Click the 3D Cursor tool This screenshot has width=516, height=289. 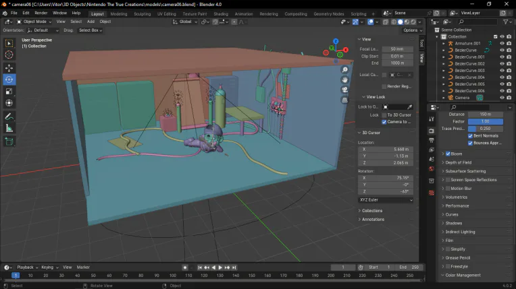pyautogui.click(x=9, y=55)
